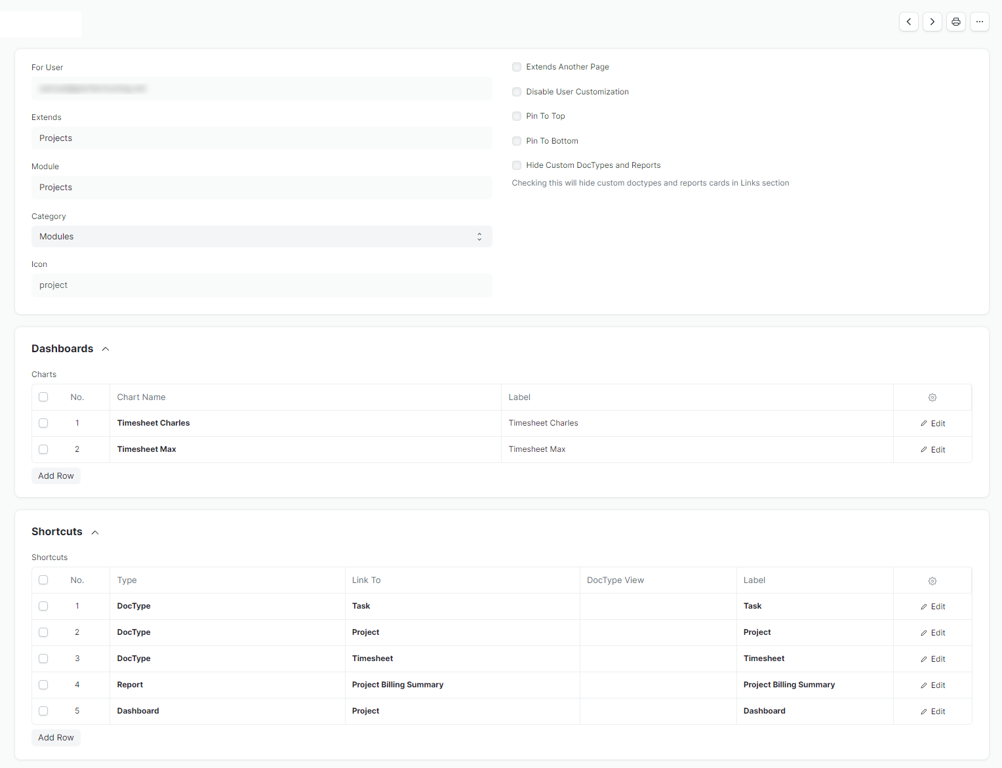Check Hide Custom DocTypes and Reports

pos(516,165)
